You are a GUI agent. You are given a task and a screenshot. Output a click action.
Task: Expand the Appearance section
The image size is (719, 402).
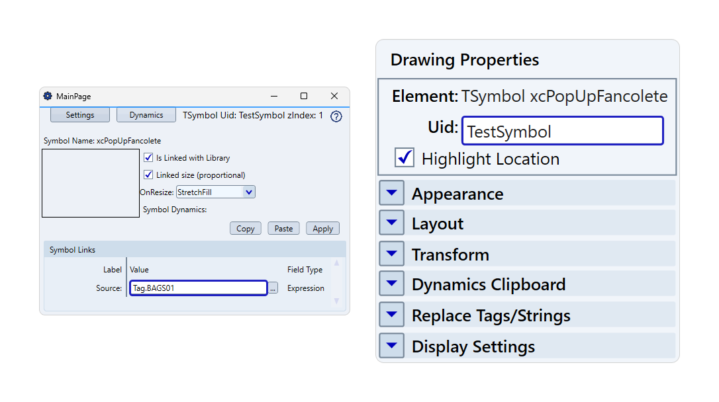coord(391,193)
